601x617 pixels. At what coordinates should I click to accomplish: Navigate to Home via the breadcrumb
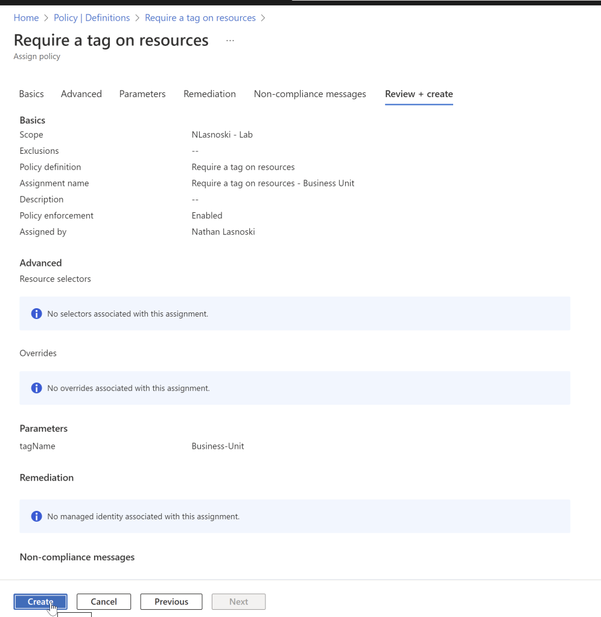[26, 17]
